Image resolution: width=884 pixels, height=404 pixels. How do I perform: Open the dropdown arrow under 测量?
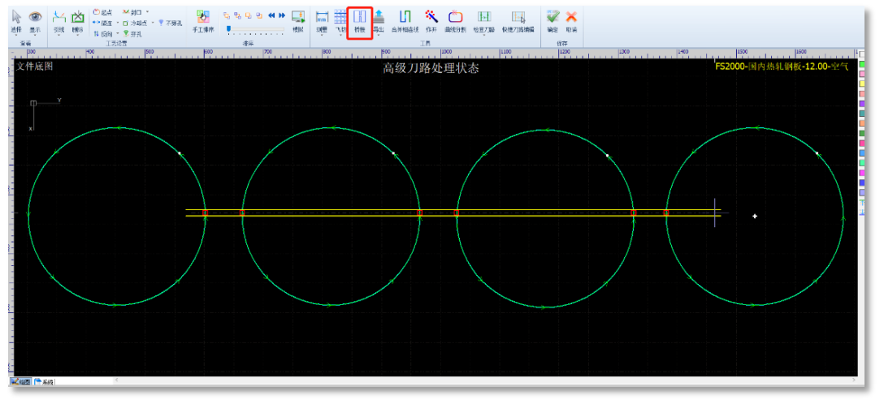[x=322, y=36]
